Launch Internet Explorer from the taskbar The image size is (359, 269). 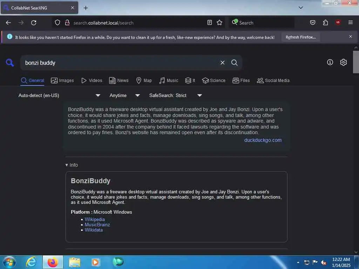pos(31,262)
